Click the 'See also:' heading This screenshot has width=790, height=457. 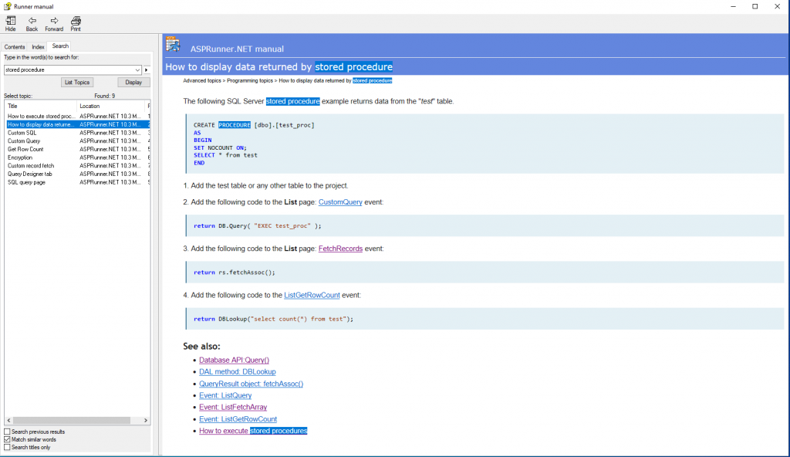[x=201, y=347]
